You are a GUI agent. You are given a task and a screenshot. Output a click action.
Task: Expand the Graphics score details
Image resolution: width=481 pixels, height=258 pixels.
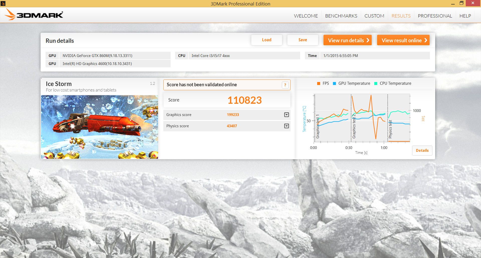click(x=287, y=115)
